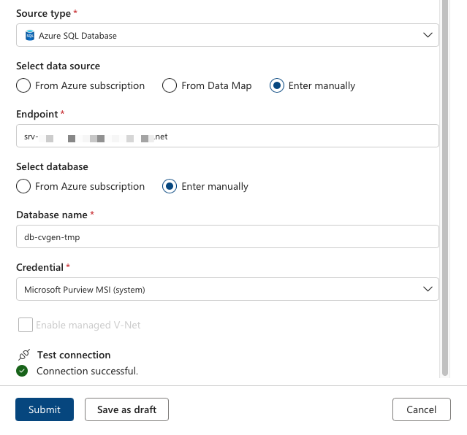Click the Test connection plug icon
Image resolution: width=467 pixels, height=435 pixels.
pos(23,355)
